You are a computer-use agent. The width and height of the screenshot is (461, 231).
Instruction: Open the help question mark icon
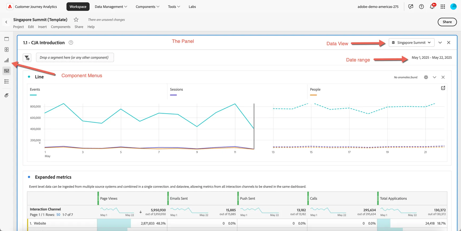422,7
